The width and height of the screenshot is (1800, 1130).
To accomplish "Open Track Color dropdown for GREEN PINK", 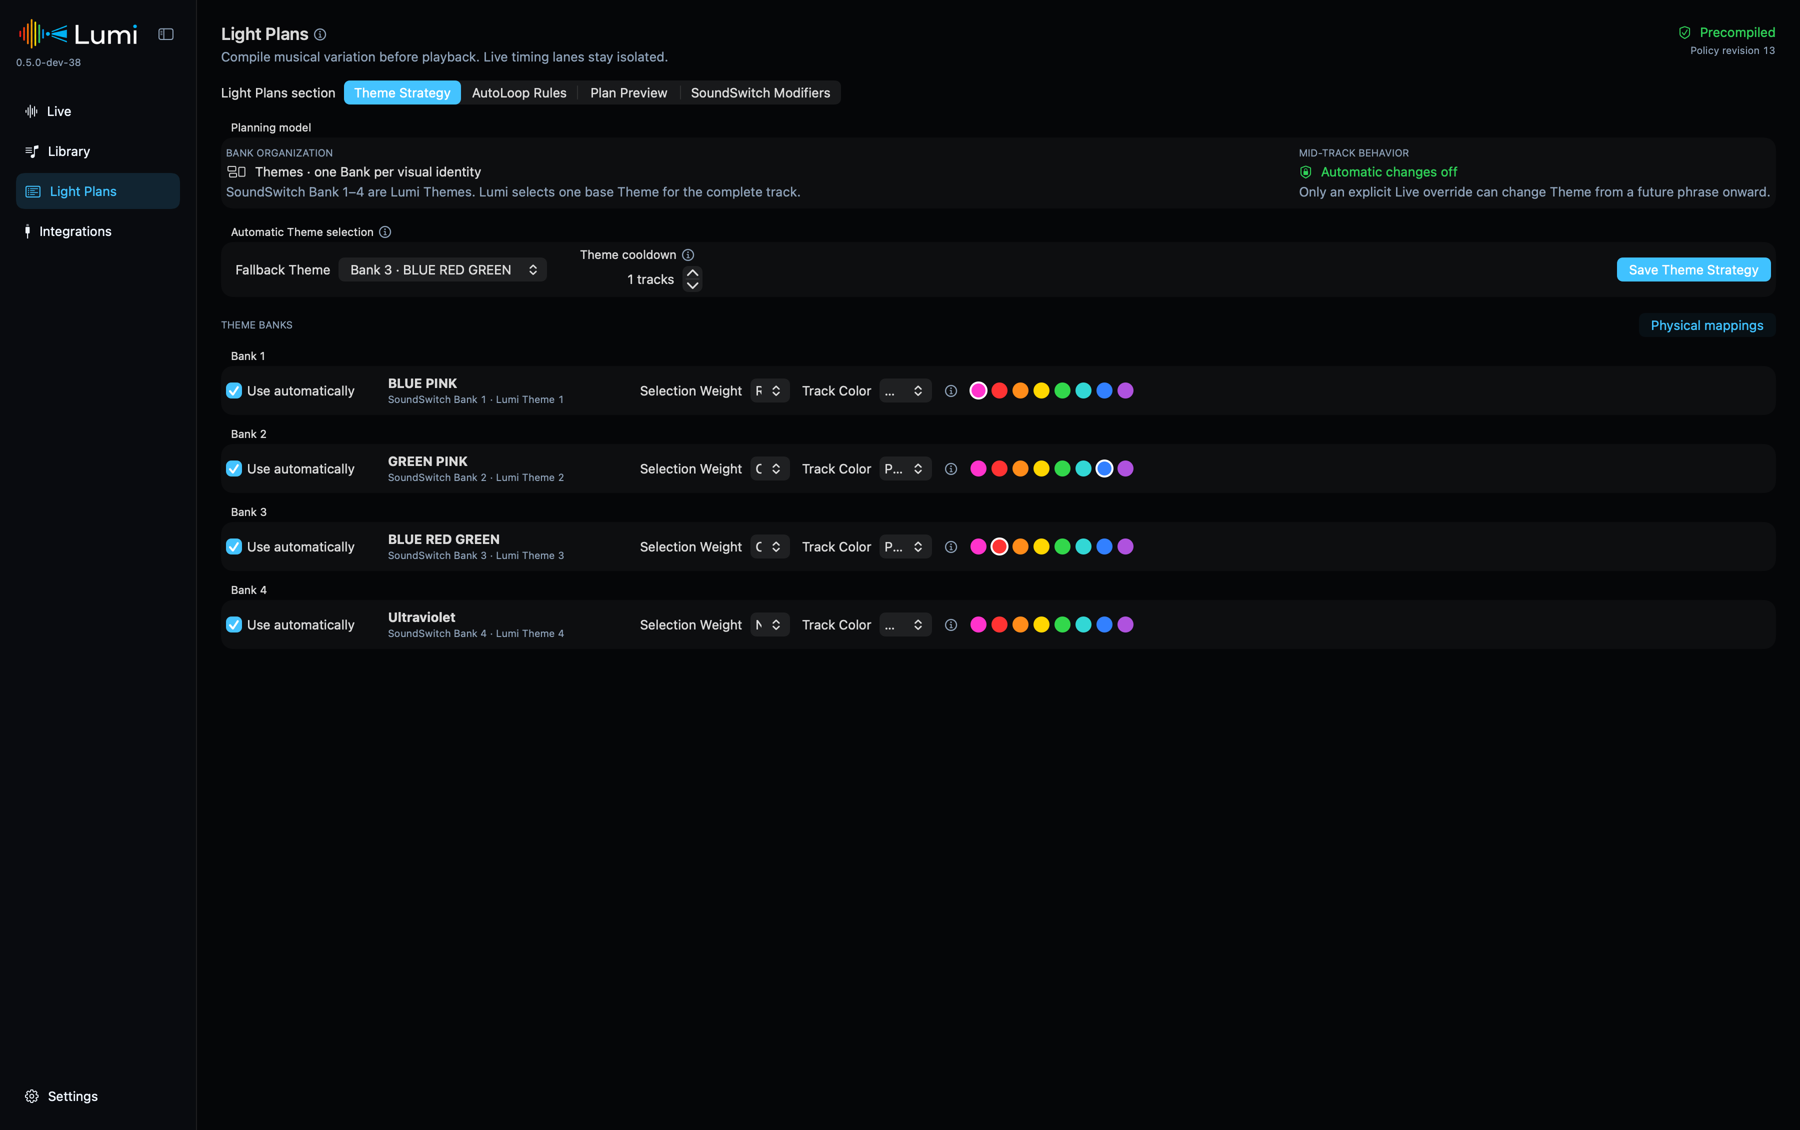I will 905,468.
